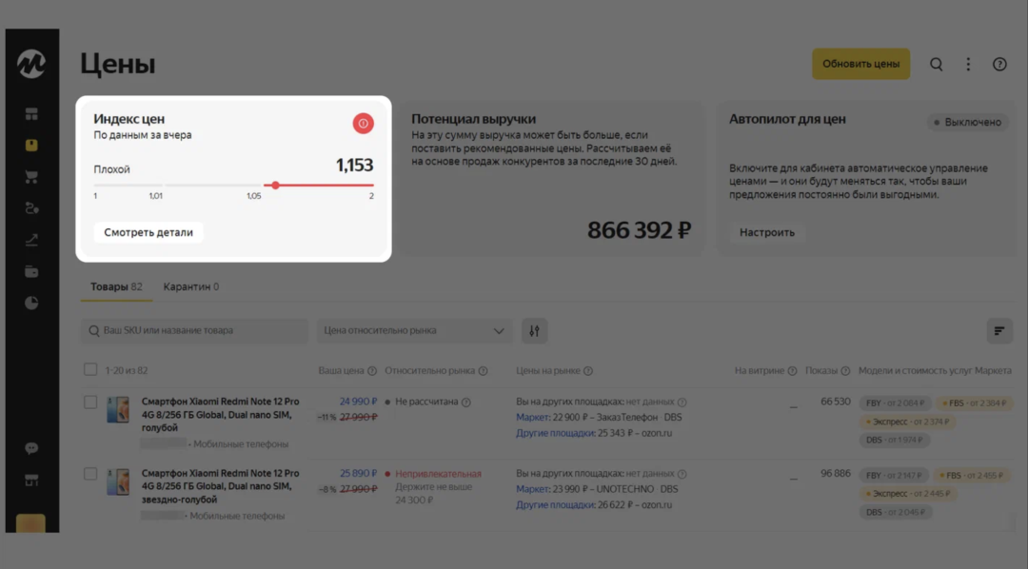Click the sort icon above the table

(x=999, y=331)
